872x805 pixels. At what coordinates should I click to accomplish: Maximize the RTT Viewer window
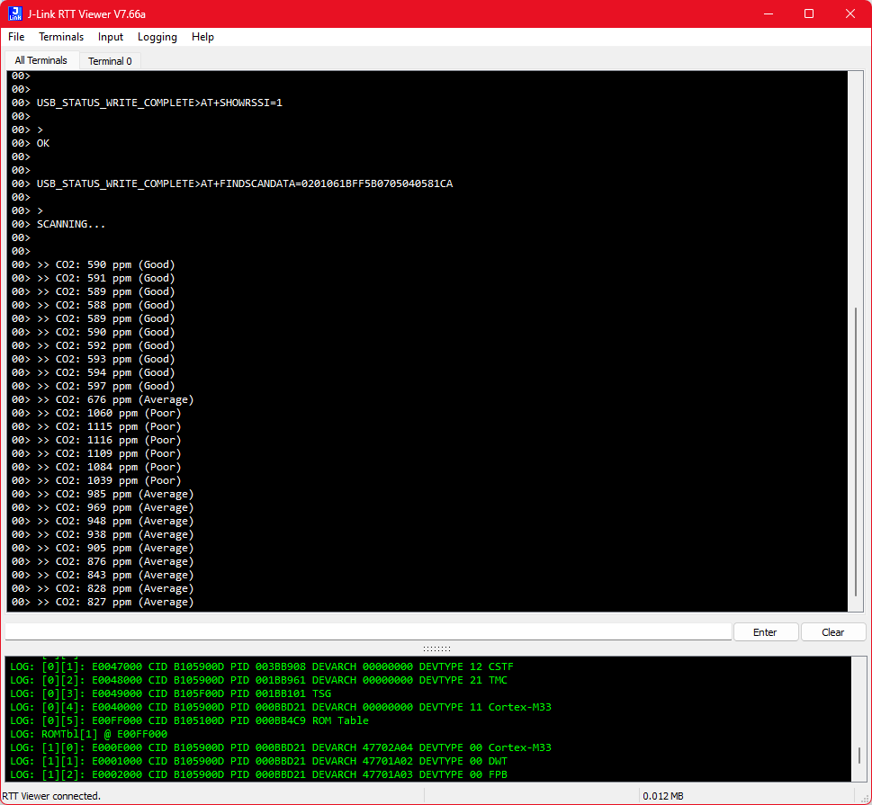pos(809,13)
